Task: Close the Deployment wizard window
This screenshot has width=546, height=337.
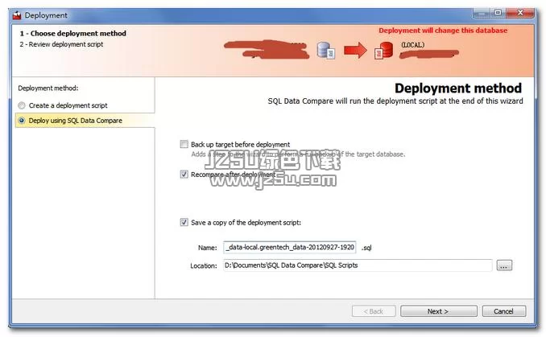Action: point(523,14)
